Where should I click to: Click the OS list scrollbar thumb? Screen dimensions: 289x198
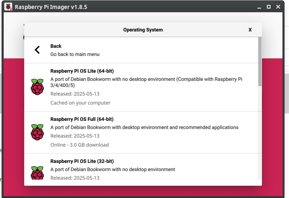(x=260, y=62)
